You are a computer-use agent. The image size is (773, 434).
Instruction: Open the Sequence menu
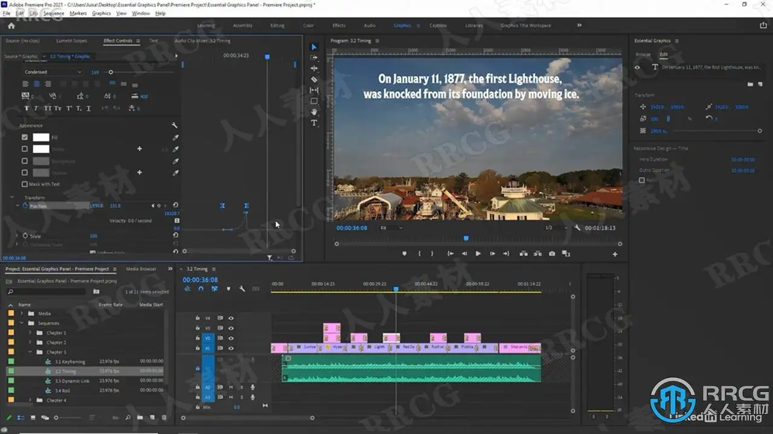[54, 13]
